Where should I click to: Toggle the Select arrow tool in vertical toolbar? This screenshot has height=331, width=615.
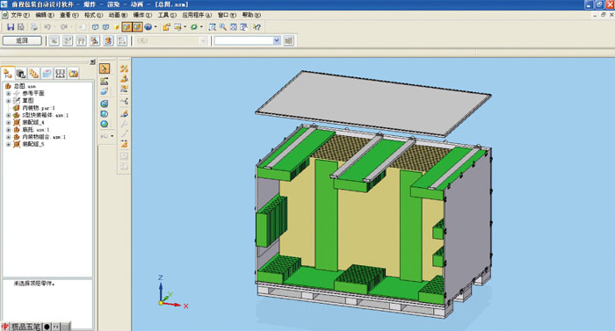[x=105, y=68]
